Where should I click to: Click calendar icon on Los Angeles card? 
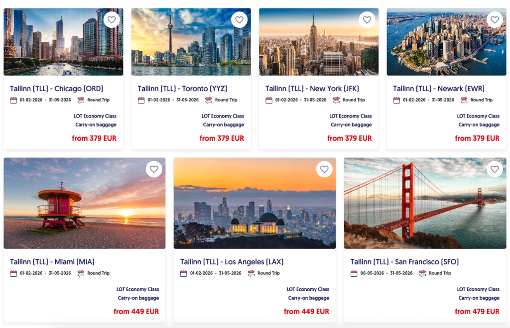[x=184, y=273]
